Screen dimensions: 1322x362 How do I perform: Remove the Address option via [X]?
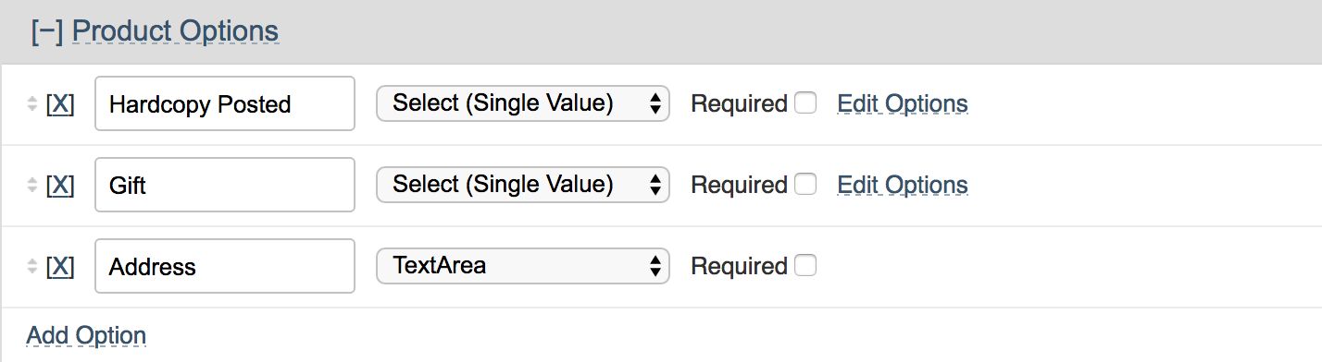(x=60, y=267)
